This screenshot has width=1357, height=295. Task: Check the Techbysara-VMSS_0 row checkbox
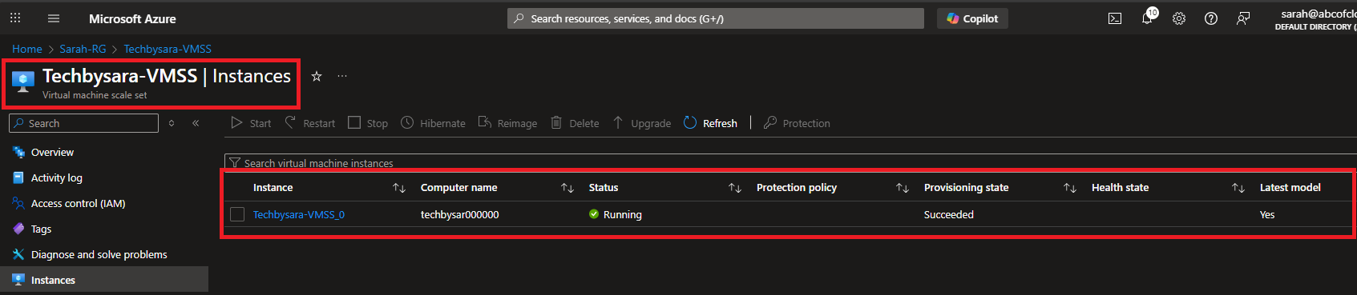[x=237, y=214]
